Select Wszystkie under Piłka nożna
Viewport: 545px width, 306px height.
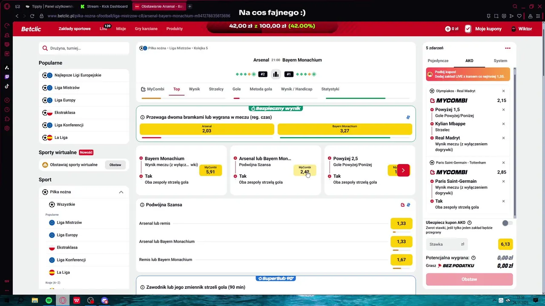point(66,204)
